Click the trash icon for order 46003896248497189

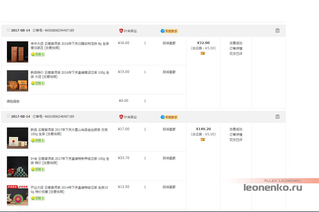click(278, 117)
